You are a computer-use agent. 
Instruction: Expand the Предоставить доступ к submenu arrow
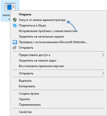pos(103,55)
